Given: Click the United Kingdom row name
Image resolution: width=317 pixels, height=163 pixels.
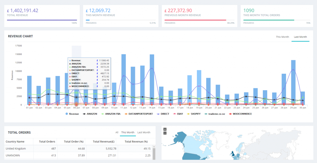Looking at the screenshot, I should (x=16, y=148).
